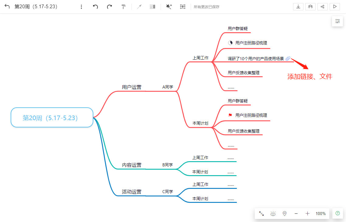Locate the center node pin icon
346x222 pixels.
click(x=285, y=213)
